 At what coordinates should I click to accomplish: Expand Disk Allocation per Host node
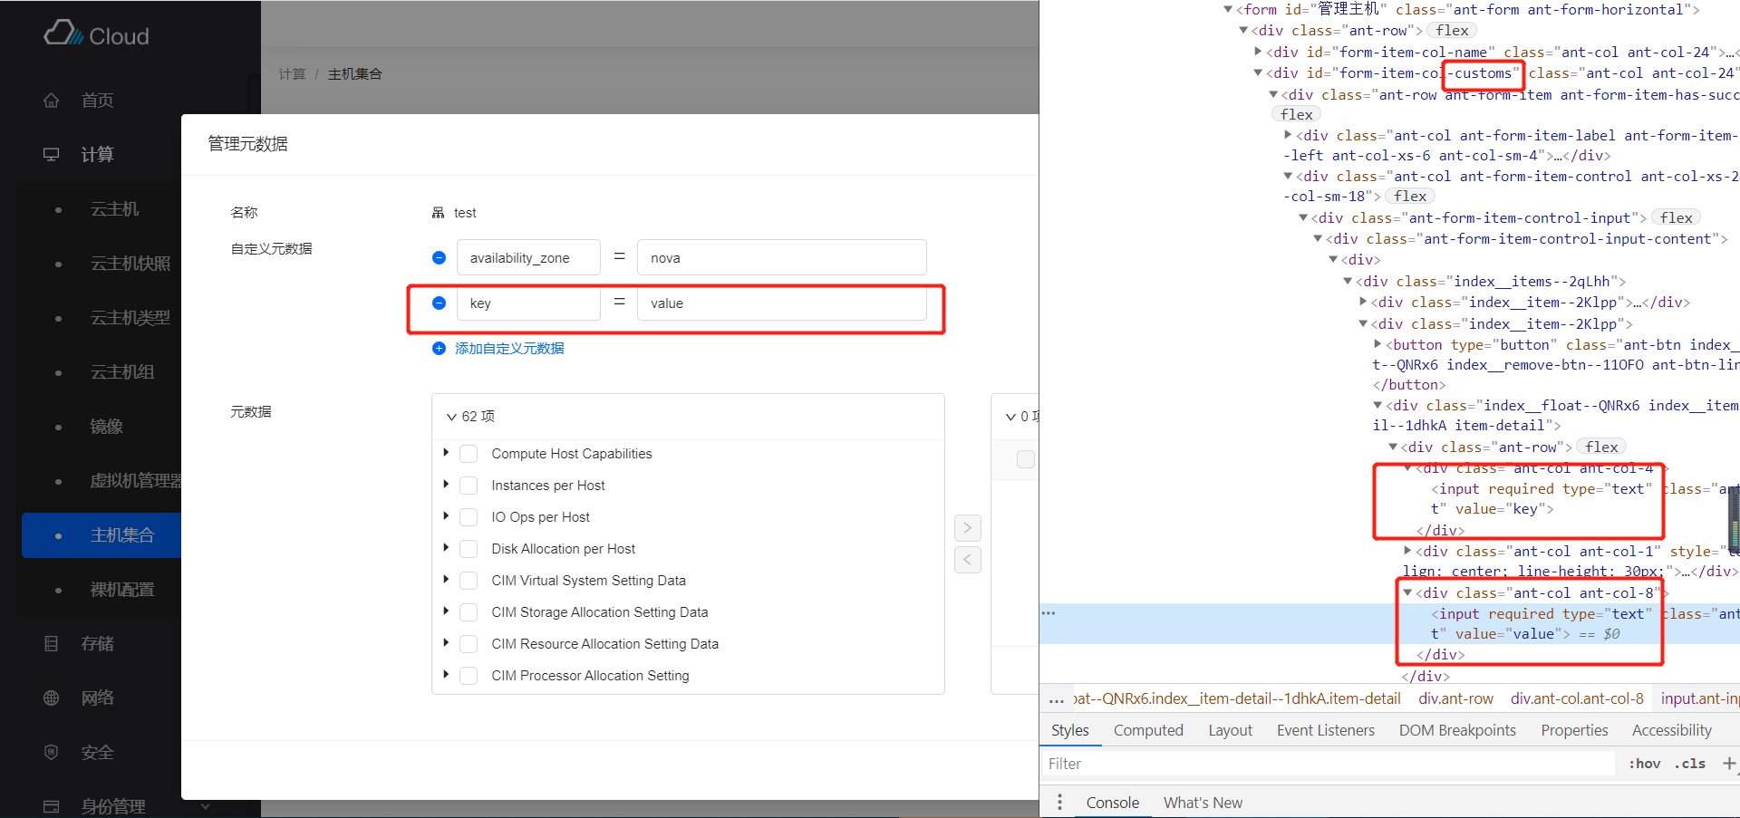[446, 548]
